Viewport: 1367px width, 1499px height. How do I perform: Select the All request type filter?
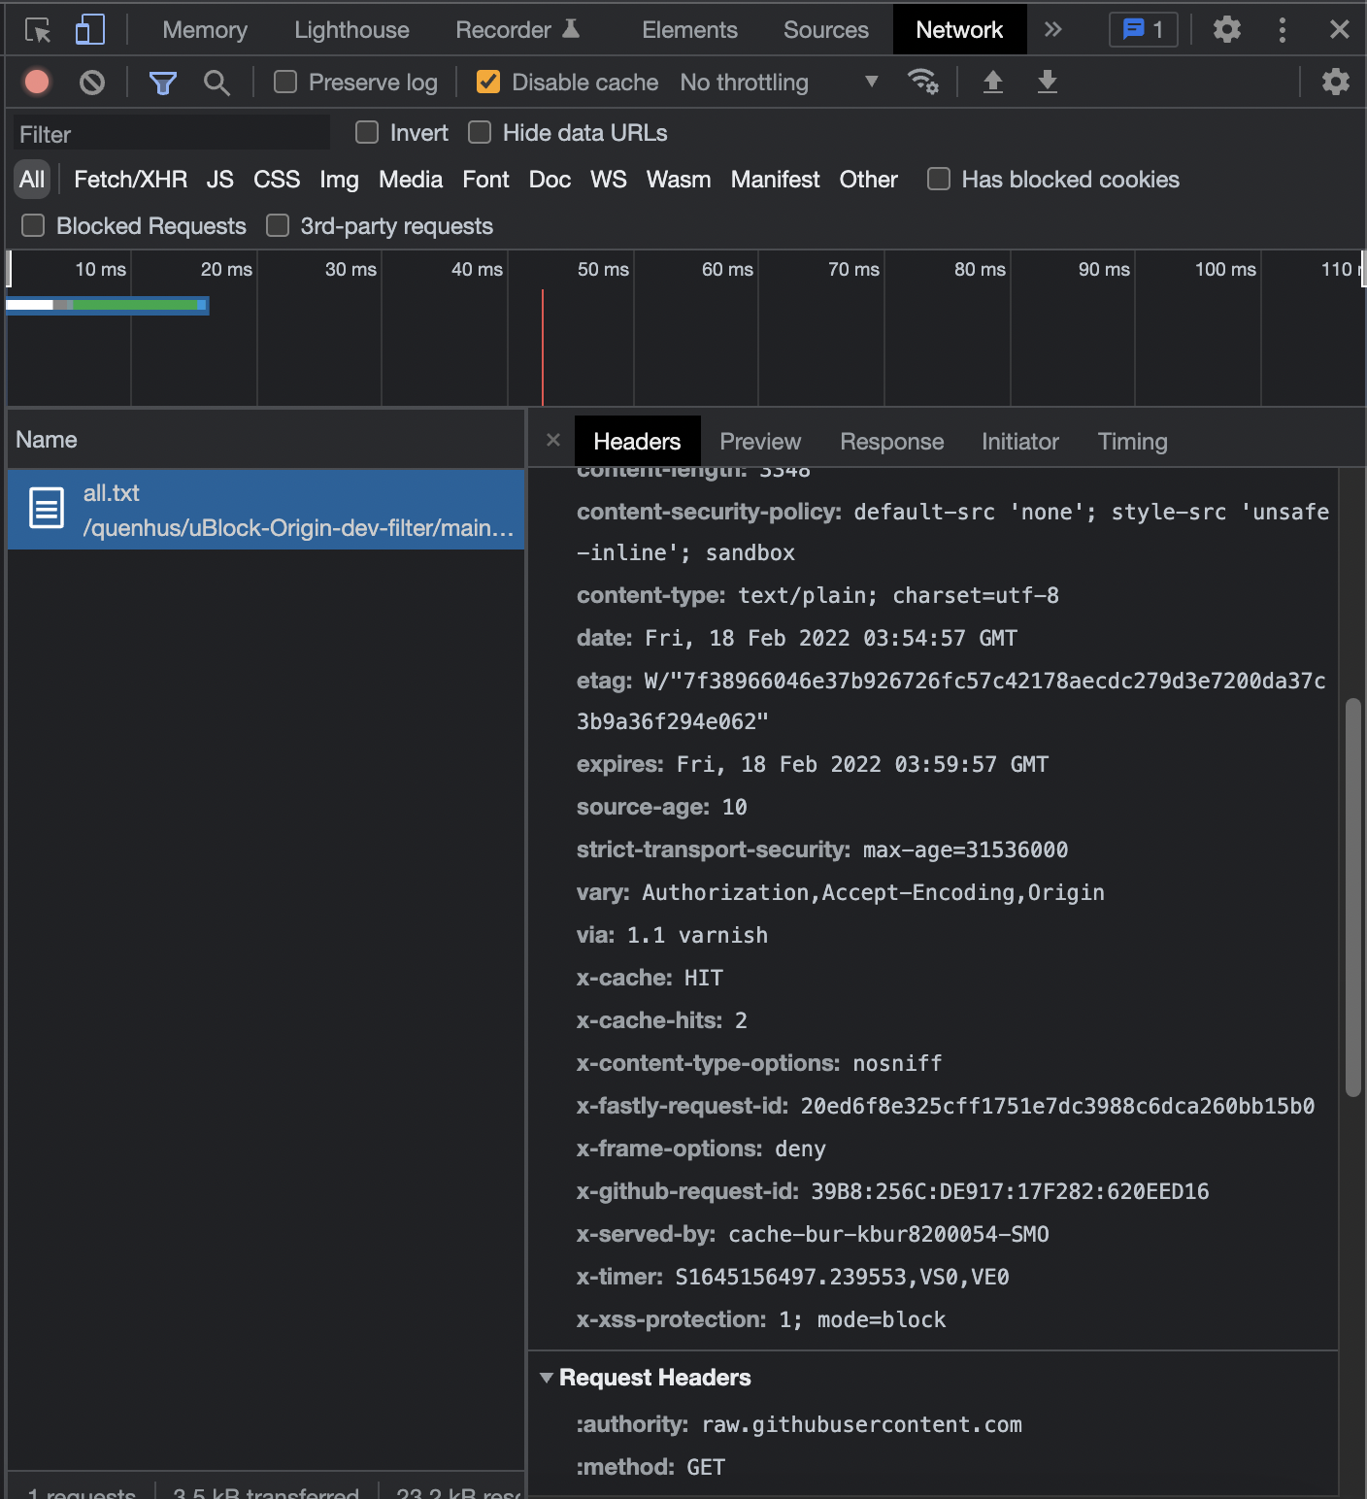(x=32, y=180)
